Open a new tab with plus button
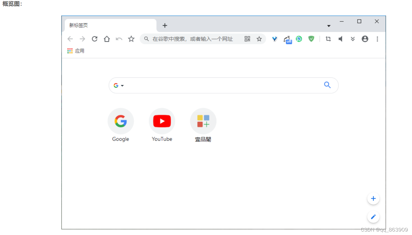The image size is (412, 235). pyautogui.click(x=165, y=25)
